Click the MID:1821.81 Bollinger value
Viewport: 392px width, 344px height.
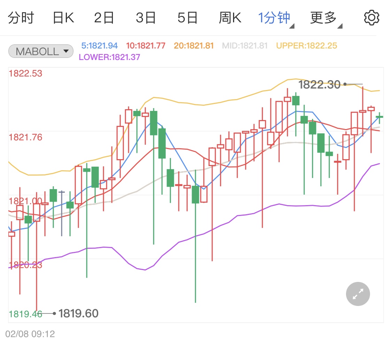point(245,46)
